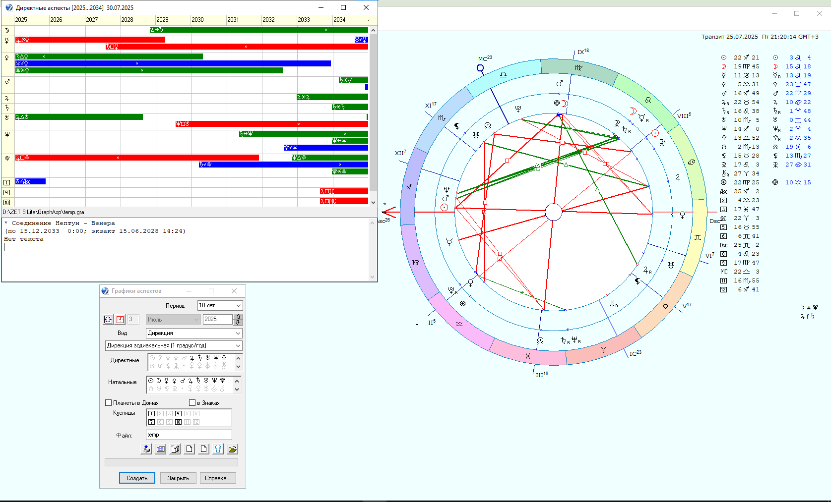This screenshot has height=502, width=831.
Task: Toggle Jupiter in the Директные planet list
Action: pyautogui.click(x=192, y=358)
